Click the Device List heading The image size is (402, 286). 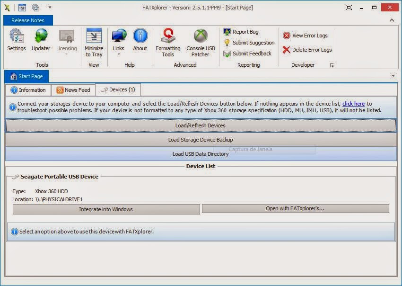[201, 166]
